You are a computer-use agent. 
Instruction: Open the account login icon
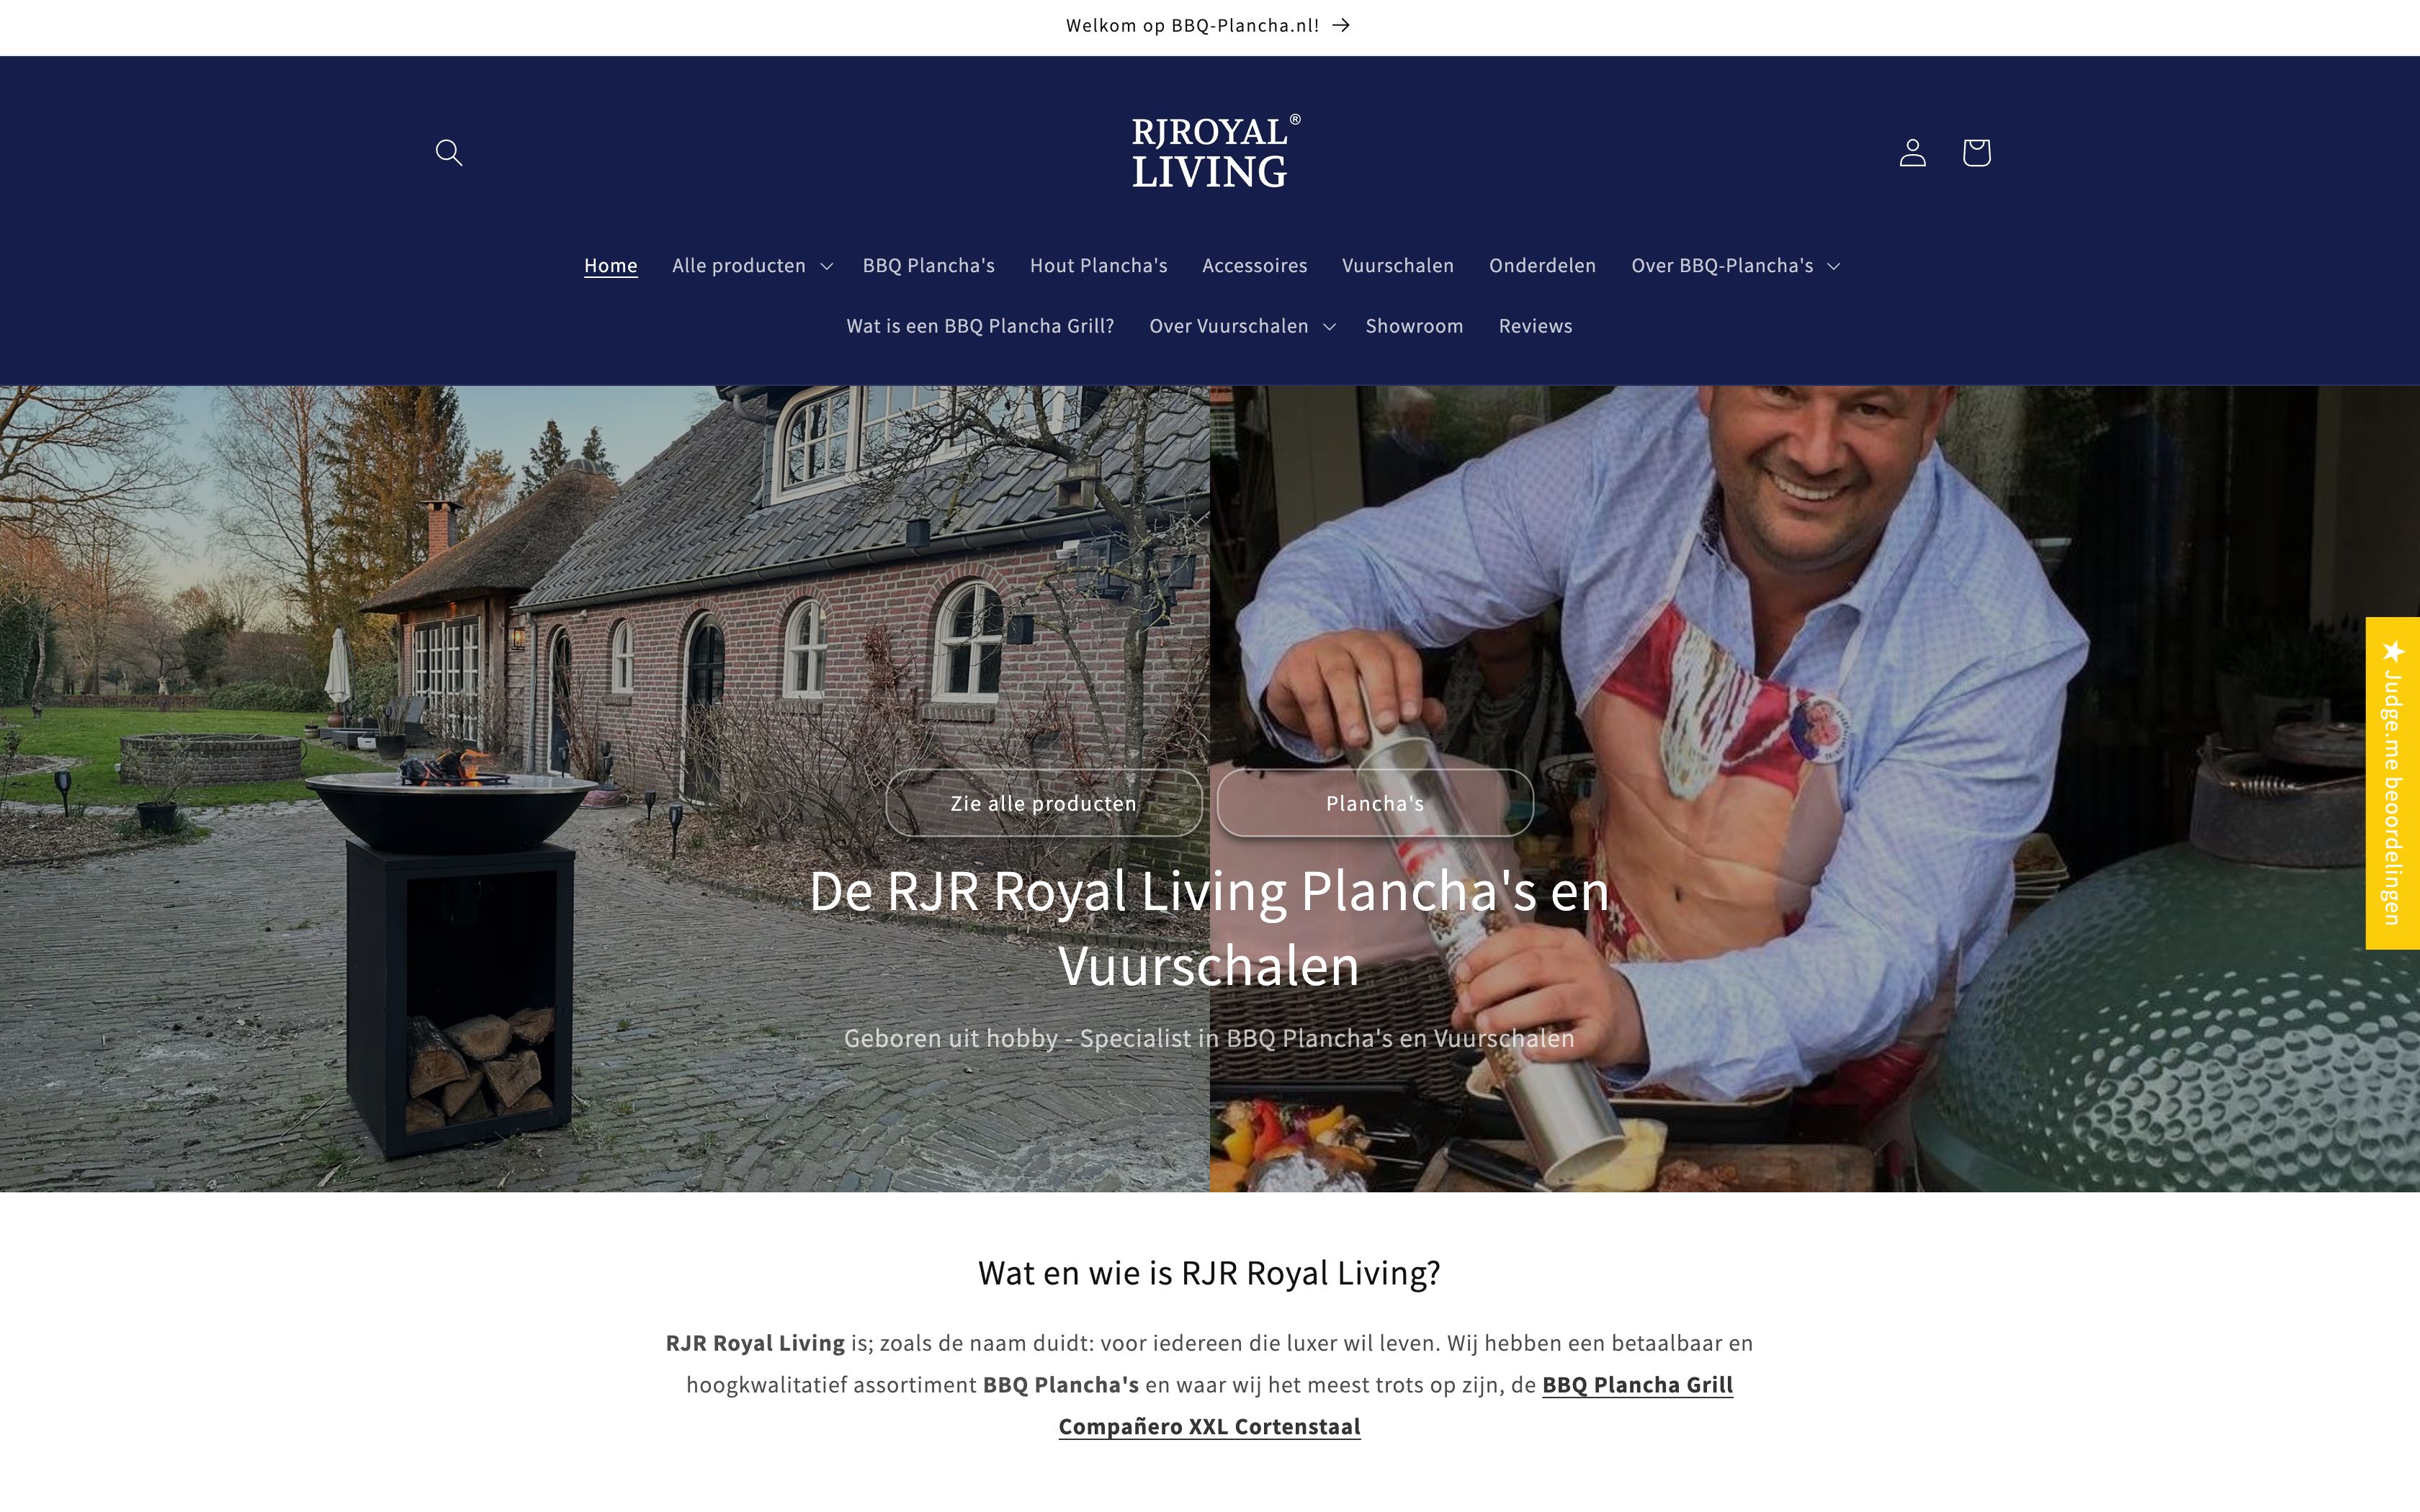[x=1912, y=152]
